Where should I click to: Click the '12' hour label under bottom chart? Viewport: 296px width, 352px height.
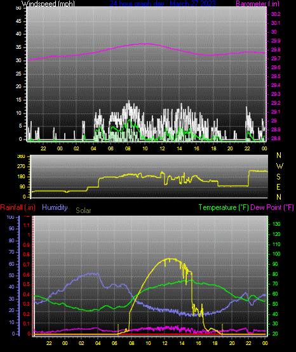pyautogui.click(x=165, y=343)
